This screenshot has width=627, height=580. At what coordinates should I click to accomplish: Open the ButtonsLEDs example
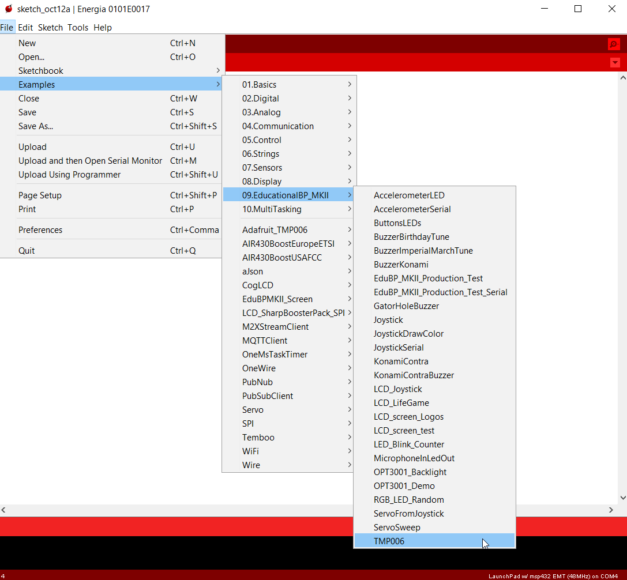(435, 223)
